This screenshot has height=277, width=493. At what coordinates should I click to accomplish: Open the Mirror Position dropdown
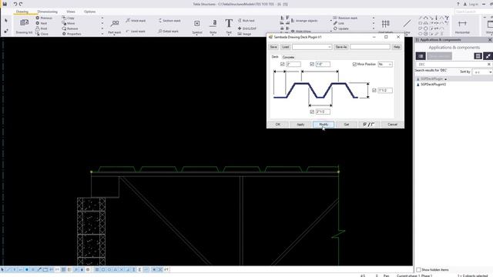[385, 64]
